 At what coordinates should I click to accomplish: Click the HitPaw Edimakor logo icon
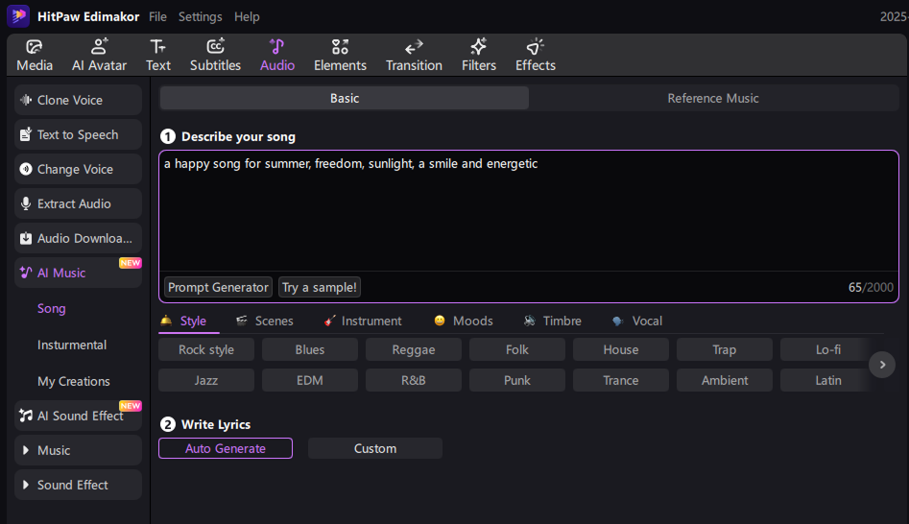coord(18,15)
